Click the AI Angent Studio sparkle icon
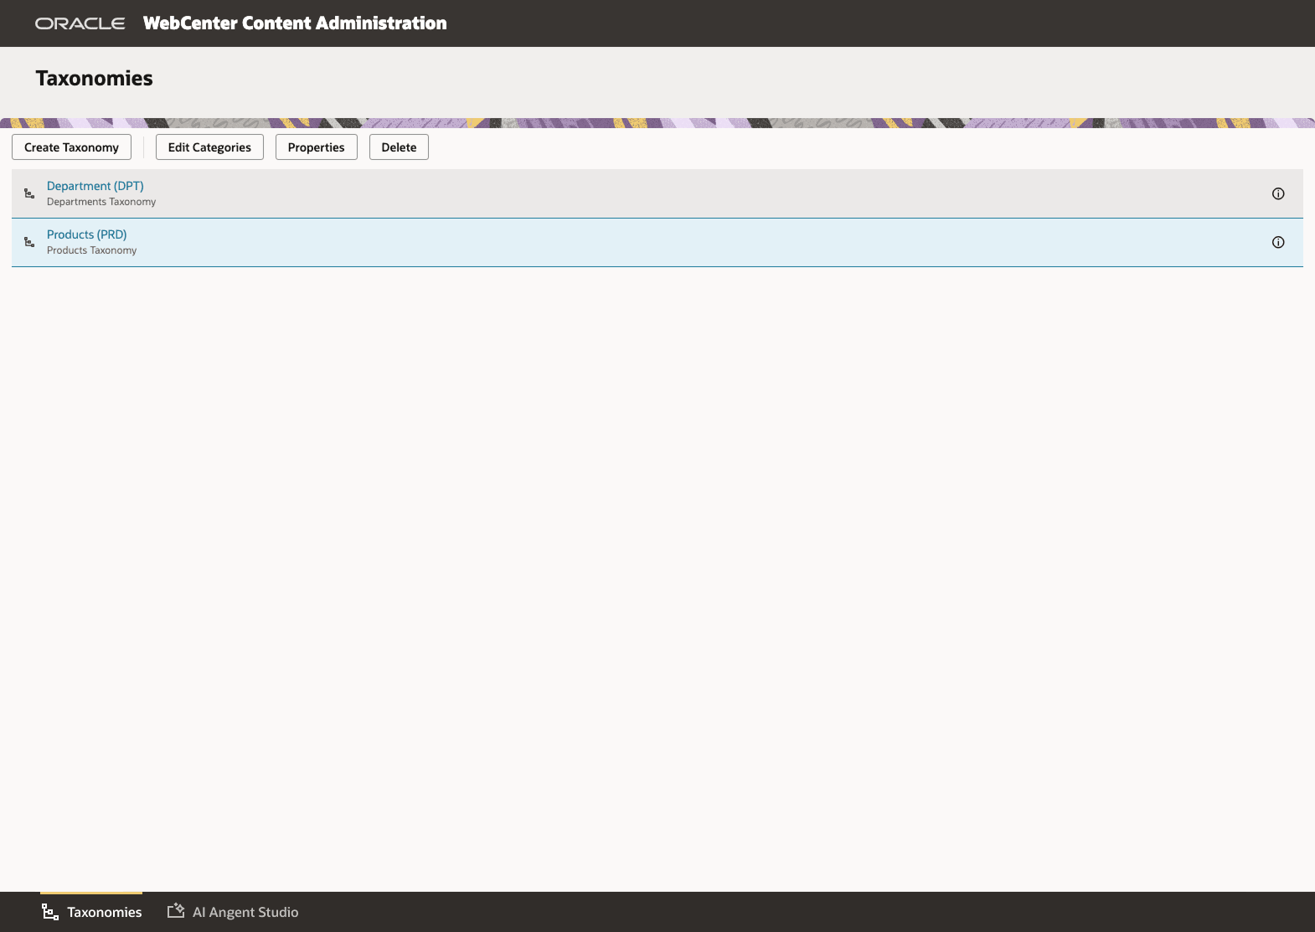Image resolution: width=1315 pixels, height=932 pixels. [x=176, y=911]
